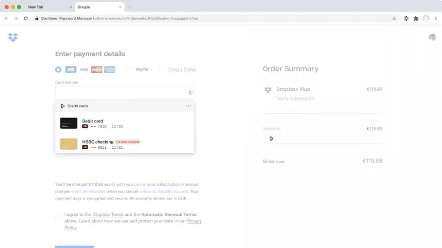
Task: Open the Dropbox Terms link
Action: coord(108,214)
